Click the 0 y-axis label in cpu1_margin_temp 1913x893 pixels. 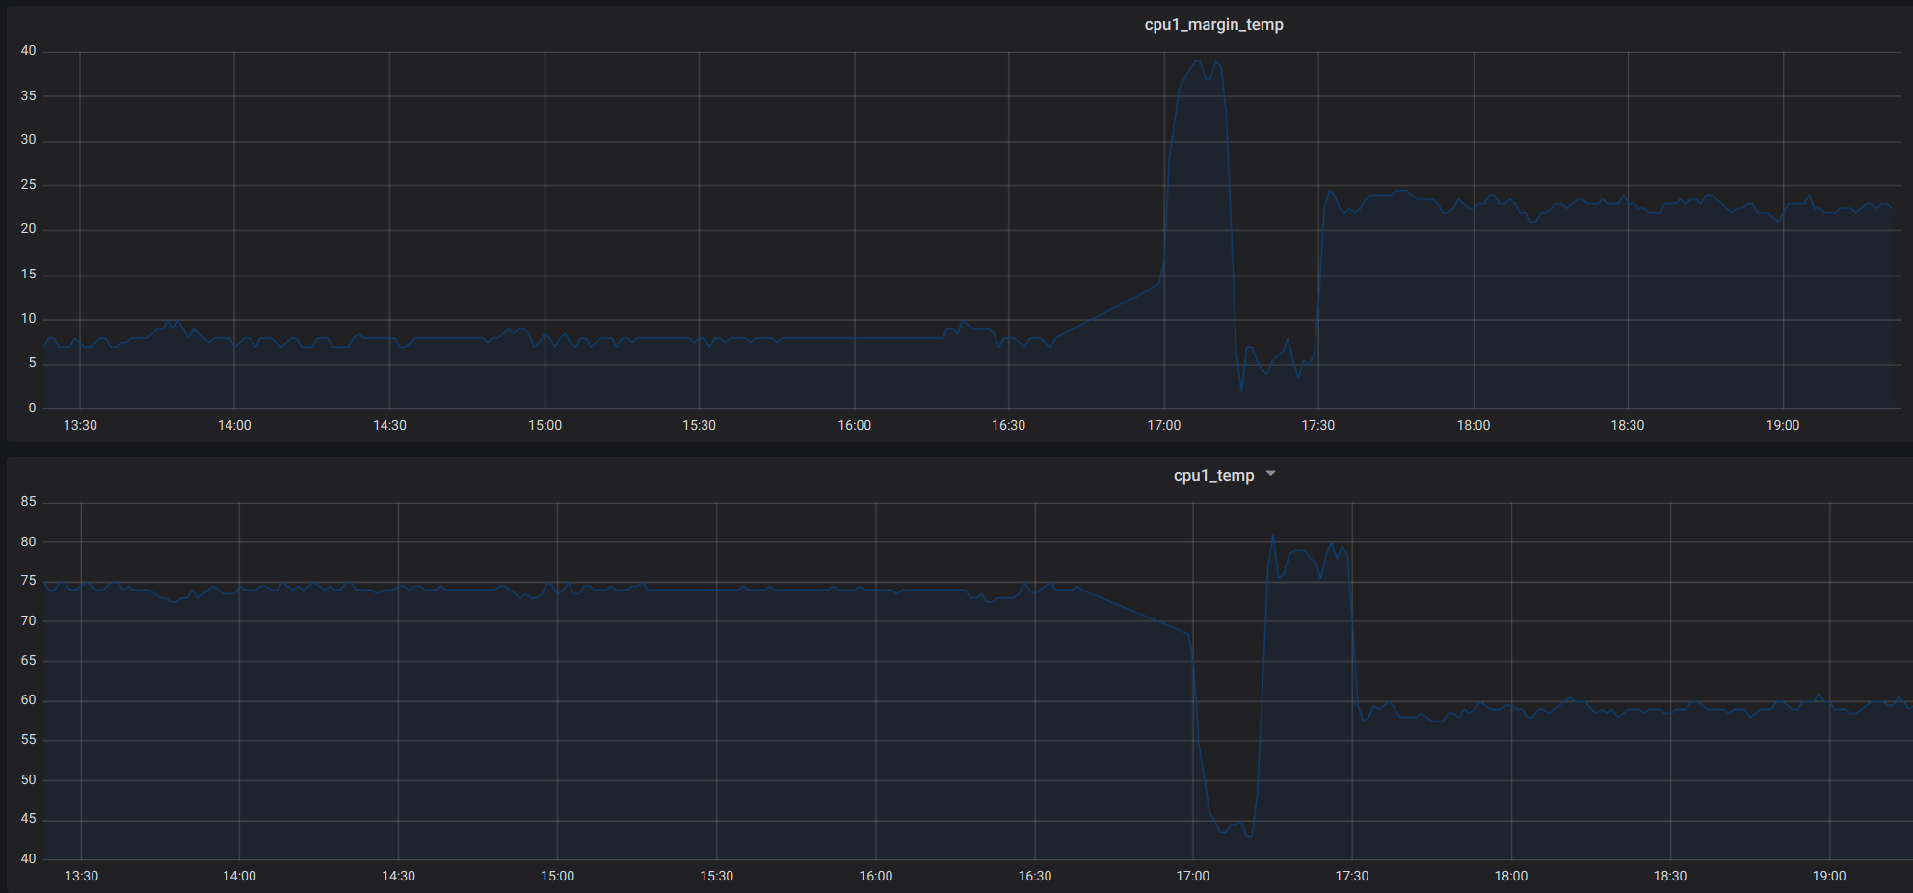[32, 407]
